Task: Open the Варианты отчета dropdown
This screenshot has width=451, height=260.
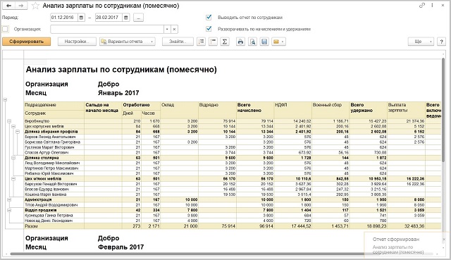Action: (128, 42)
